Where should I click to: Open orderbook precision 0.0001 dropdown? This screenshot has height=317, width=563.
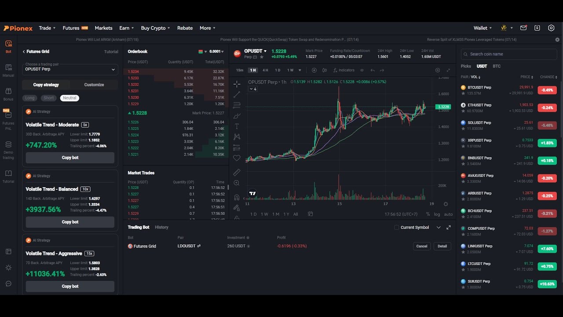pos(216,52)
